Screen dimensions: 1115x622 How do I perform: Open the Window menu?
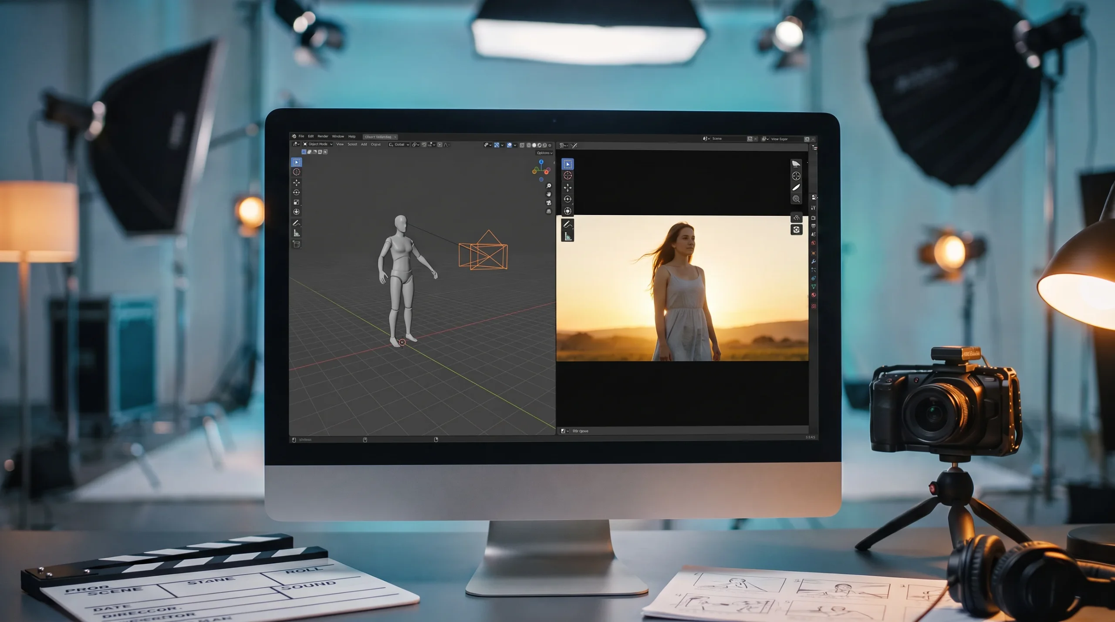338,136
